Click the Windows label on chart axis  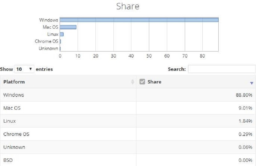[x=48, y=20]
